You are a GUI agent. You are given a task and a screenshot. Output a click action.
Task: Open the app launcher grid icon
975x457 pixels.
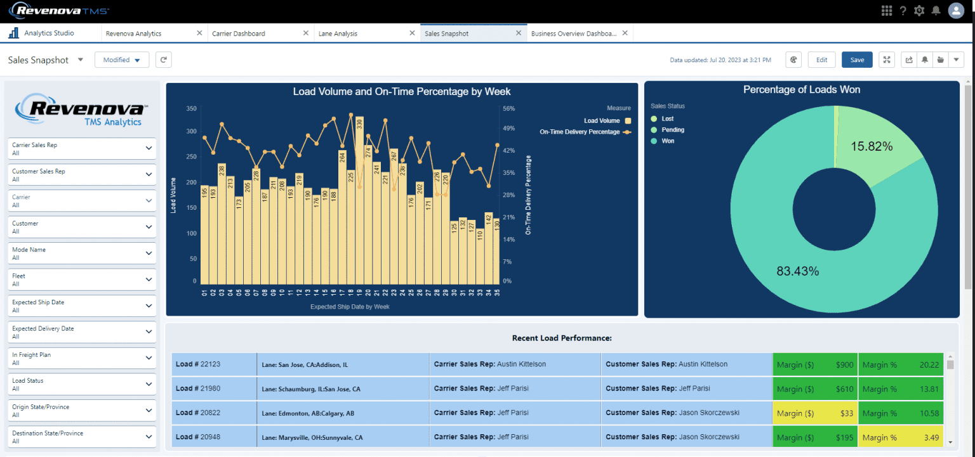click(887, 10)
